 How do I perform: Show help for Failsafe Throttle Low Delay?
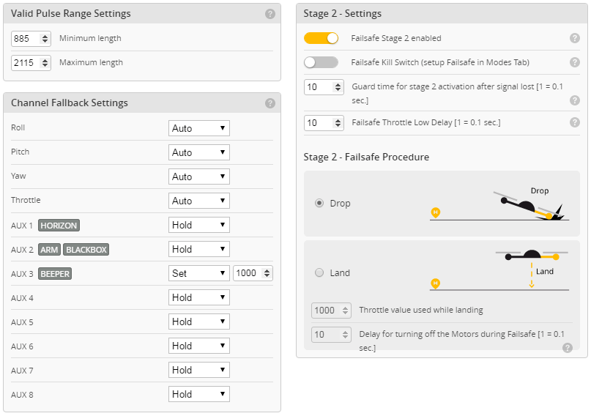pyautogui.click(x=574, y=122)
